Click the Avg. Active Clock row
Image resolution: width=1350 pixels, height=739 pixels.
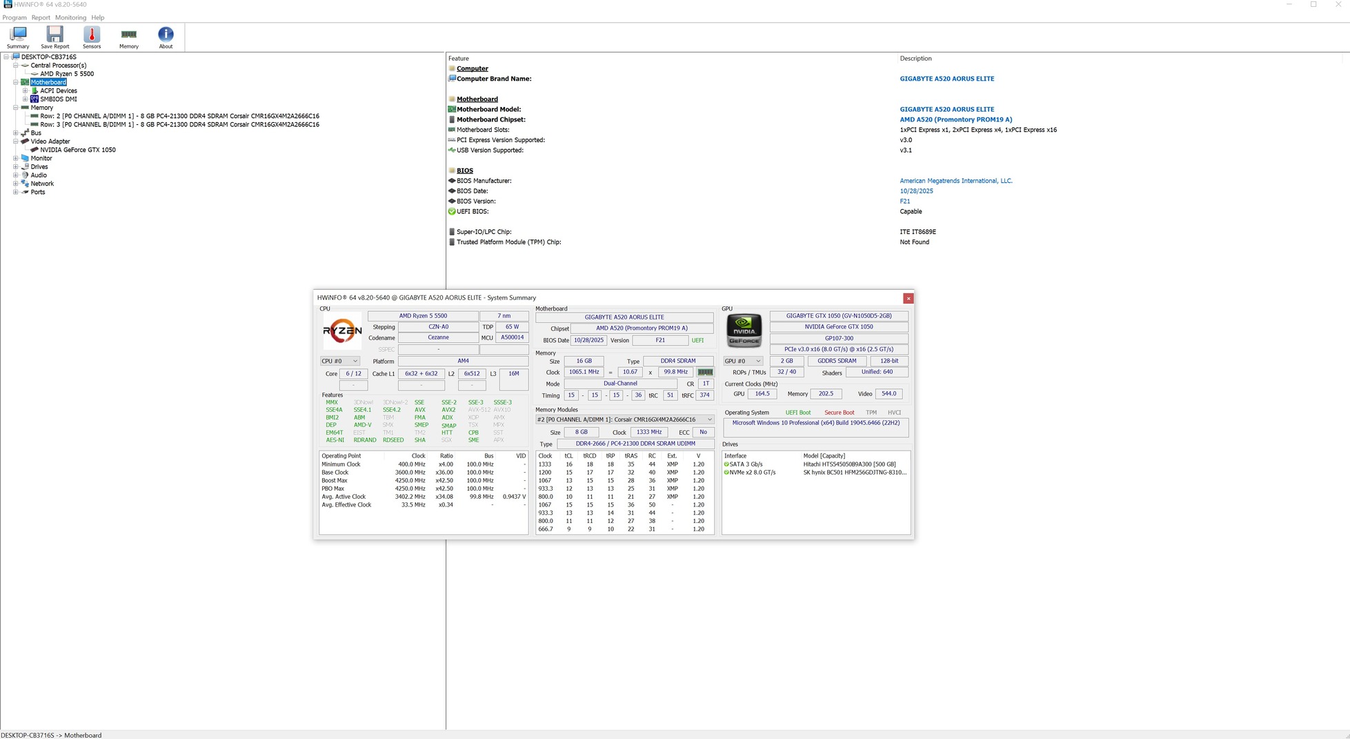(424, 497)
